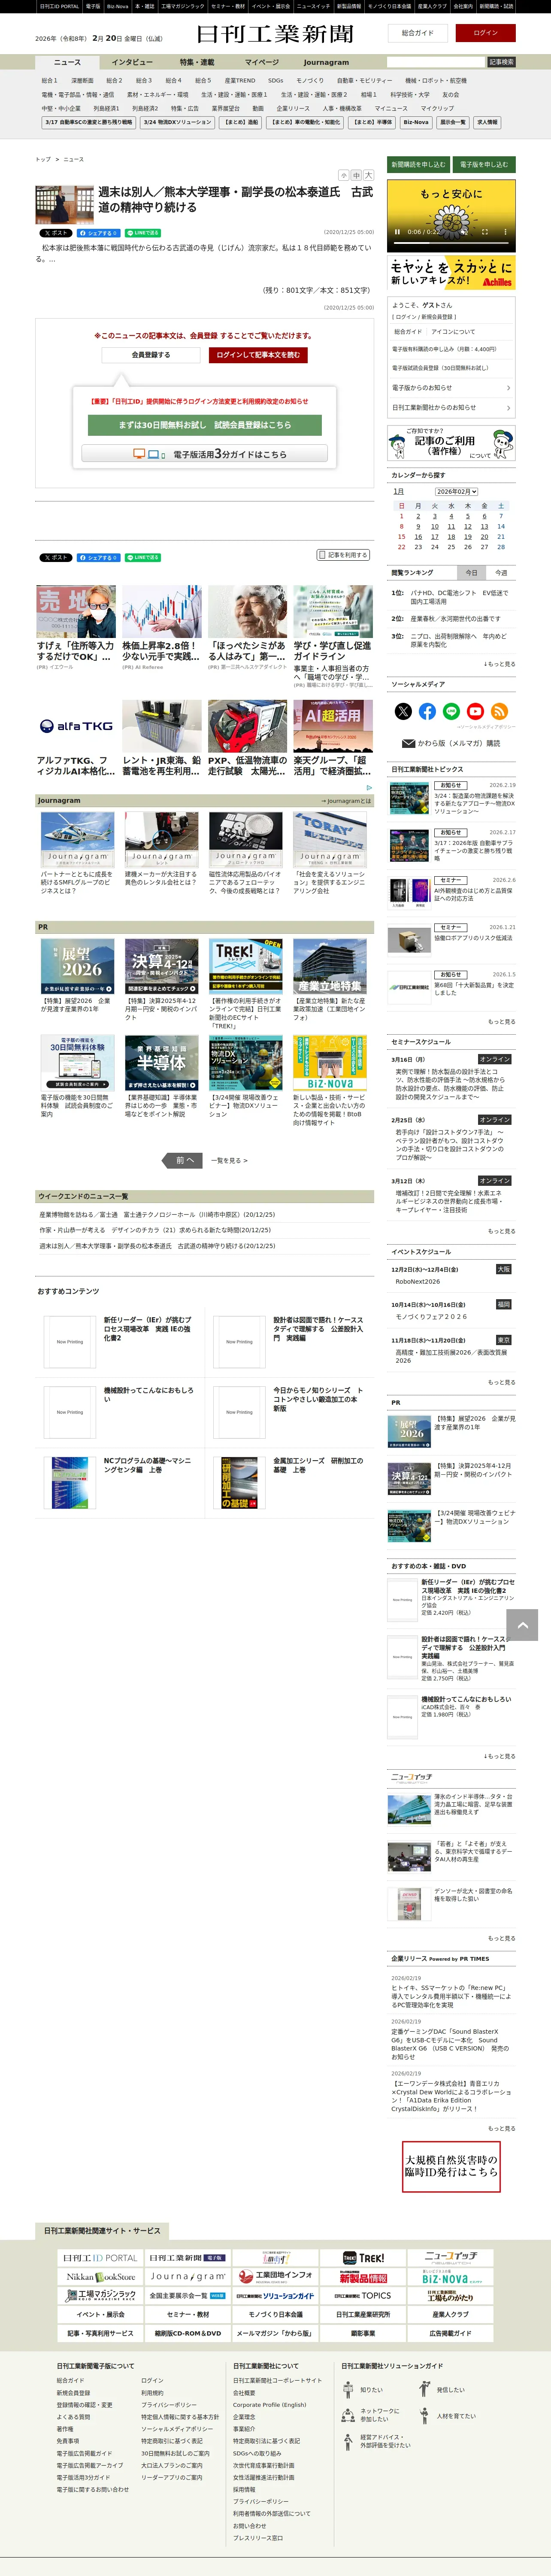Click まずは30日間無料お試し green button
The height and width of the screenshot is (2576, 551).
(205, 425)
